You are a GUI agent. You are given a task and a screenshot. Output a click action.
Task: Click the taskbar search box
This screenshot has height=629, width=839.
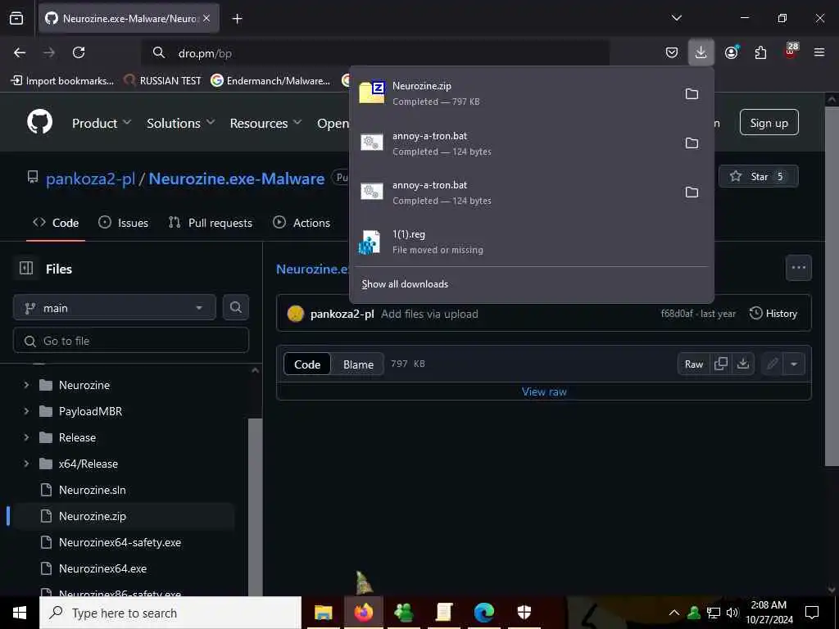coord(170,613)
